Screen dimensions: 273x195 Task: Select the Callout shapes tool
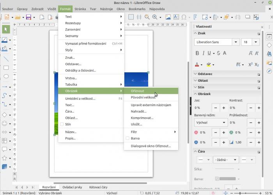(x=5, y=149)
